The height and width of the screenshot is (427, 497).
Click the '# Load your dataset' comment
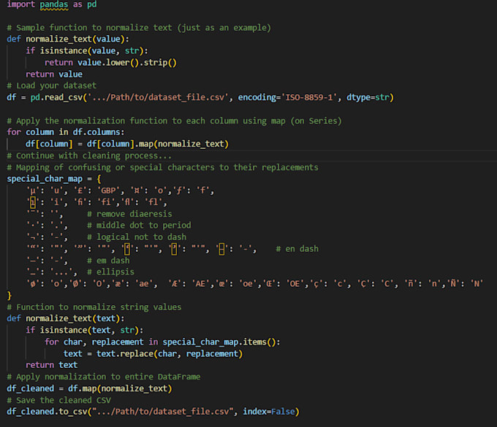[52, 85]
